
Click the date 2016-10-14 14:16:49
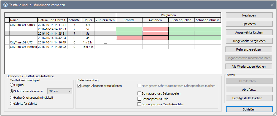pos(53,42)
